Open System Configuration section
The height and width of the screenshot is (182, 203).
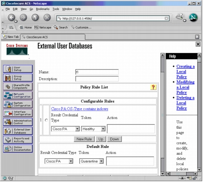[18, 104]
